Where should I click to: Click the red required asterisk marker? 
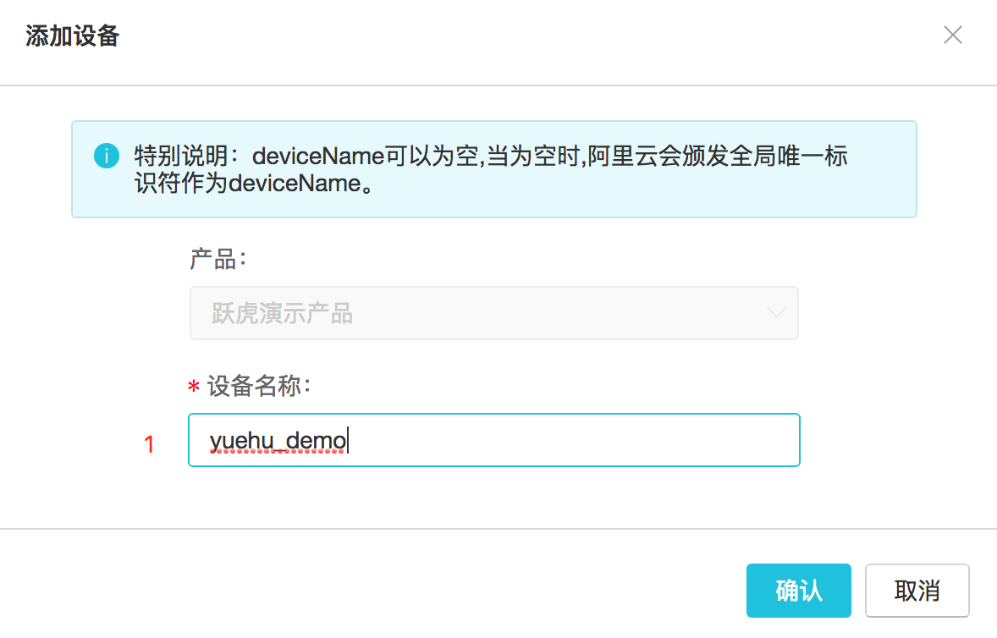click(194, 387)
